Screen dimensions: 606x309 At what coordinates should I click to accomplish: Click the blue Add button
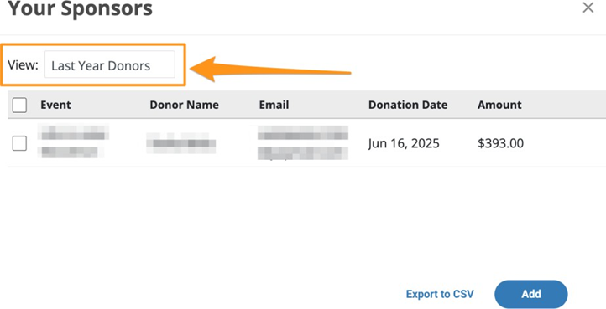531,294
